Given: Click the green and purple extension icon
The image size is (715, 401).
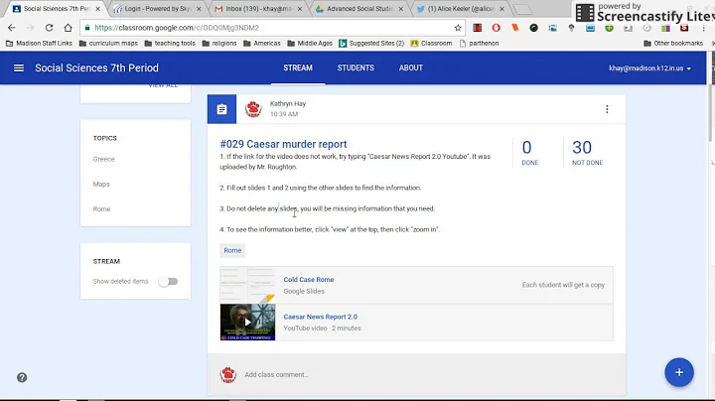Looking at the screenshot, I should (x=665, y=28).
